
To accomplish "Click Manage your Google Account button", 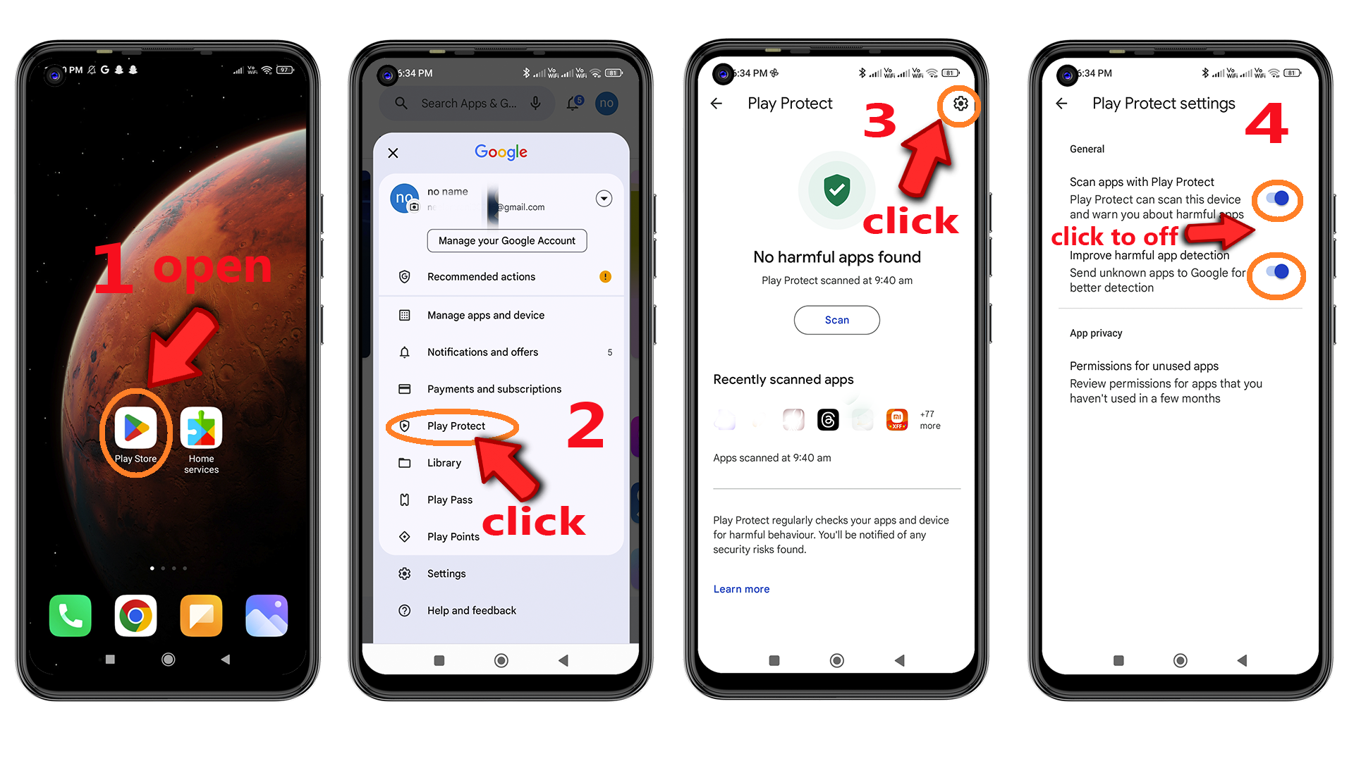I will click(507, 239).
